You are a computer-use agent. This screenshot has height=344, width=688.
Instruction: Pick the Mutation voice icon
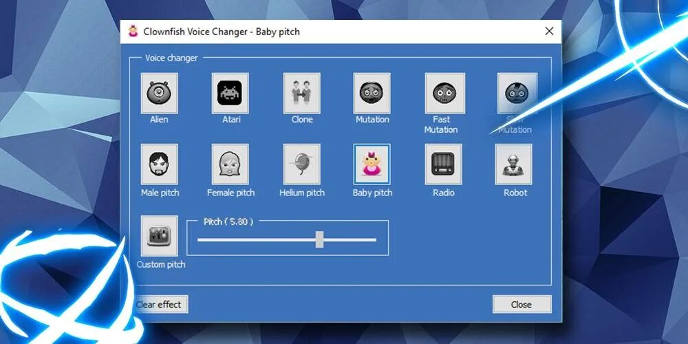point(372,93)
